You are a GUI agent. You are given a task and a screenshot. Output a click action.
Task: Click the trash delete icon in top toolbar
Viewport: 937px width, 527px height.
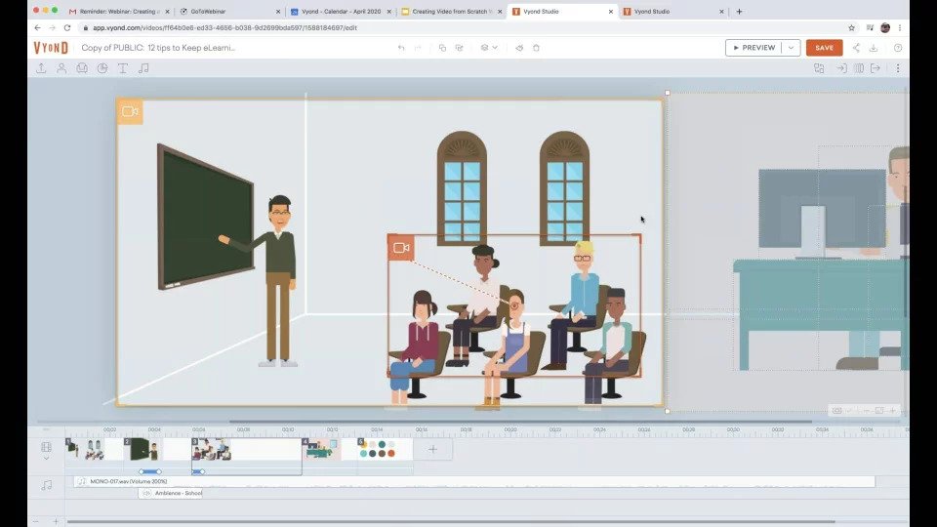(x=536, y=48)
